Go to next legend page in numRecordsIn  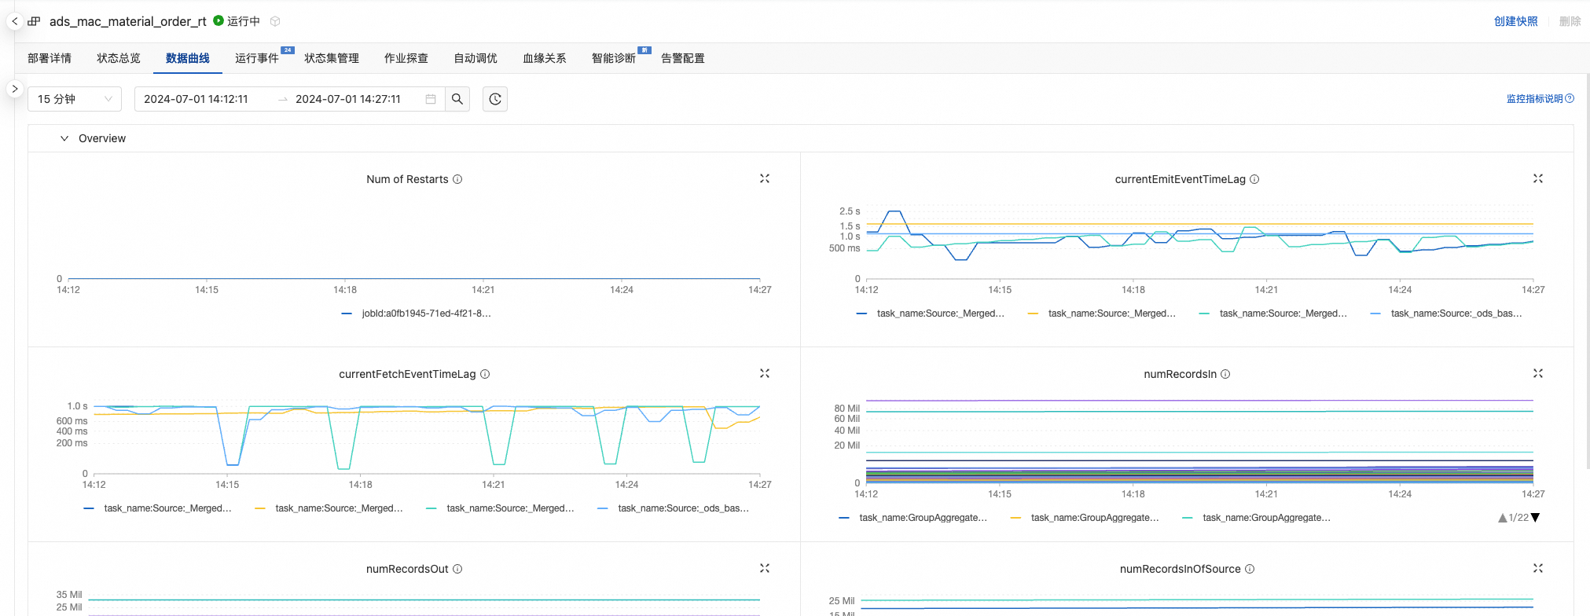point(1536,518)
